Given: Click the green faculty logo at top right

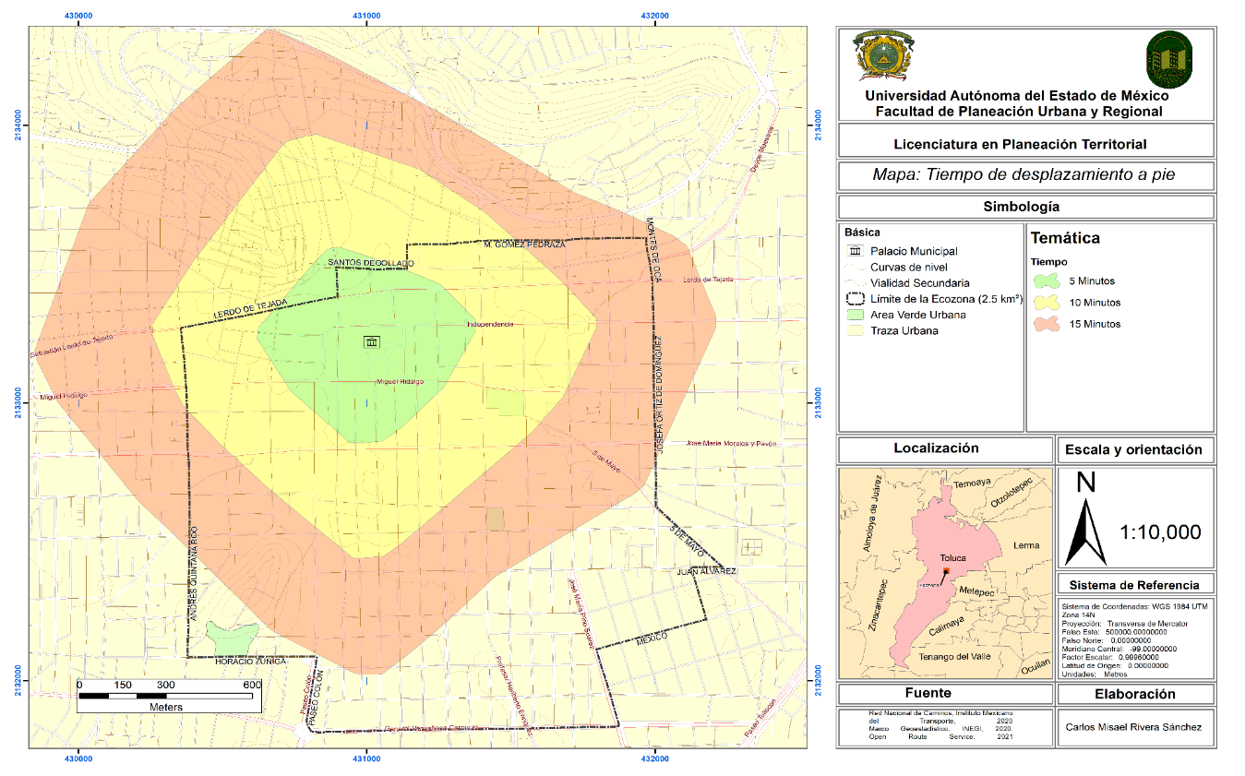Looking at the screenshot, I should [1168, 59].
